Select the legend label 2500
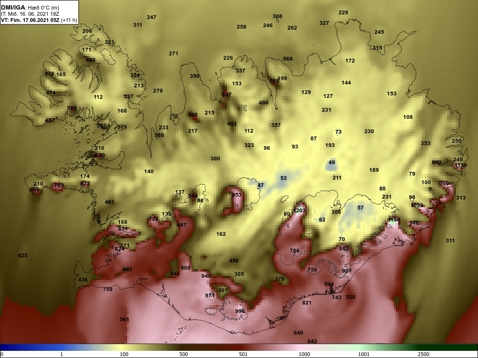Viewport: 478px width, 358px height. [424, 354]
